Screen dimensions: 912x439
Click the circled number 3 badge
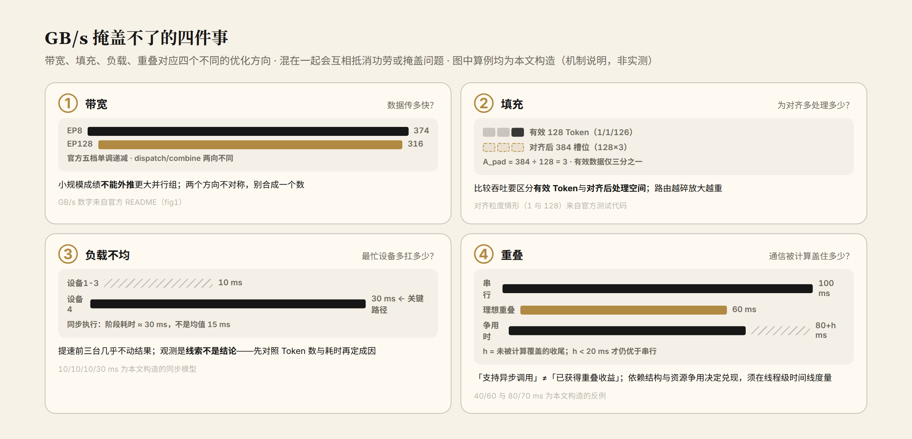pyautogui.click(x=68, y=254)
